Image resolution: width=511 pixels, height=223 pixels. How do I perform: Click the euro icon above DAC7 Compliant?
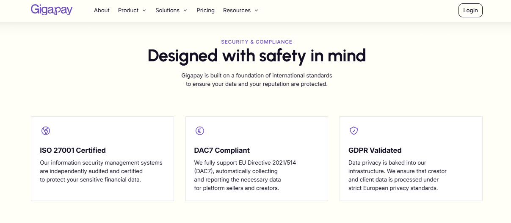click(x=200, y=131)
